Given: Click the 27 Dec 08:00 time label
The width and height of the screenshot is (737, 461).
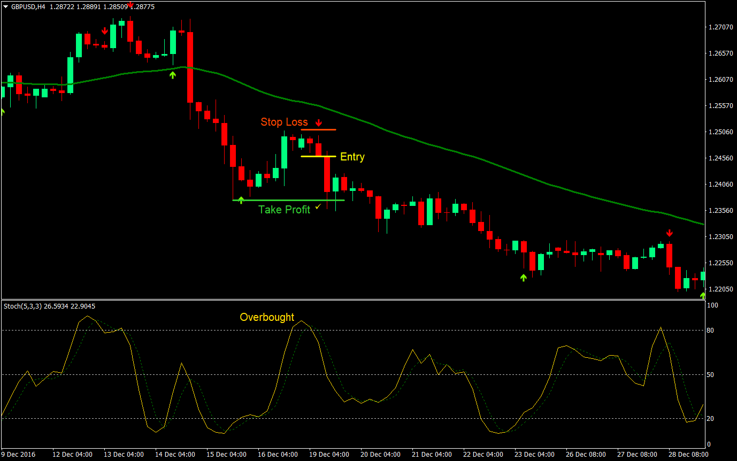Looking at the screenshot, I should 637,455.
